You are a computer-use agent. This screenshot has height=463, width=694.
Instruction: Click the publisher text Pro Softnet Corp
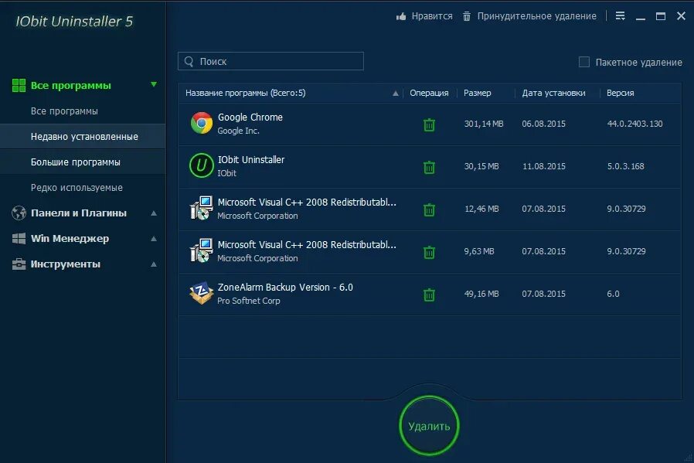click(249, 301)
